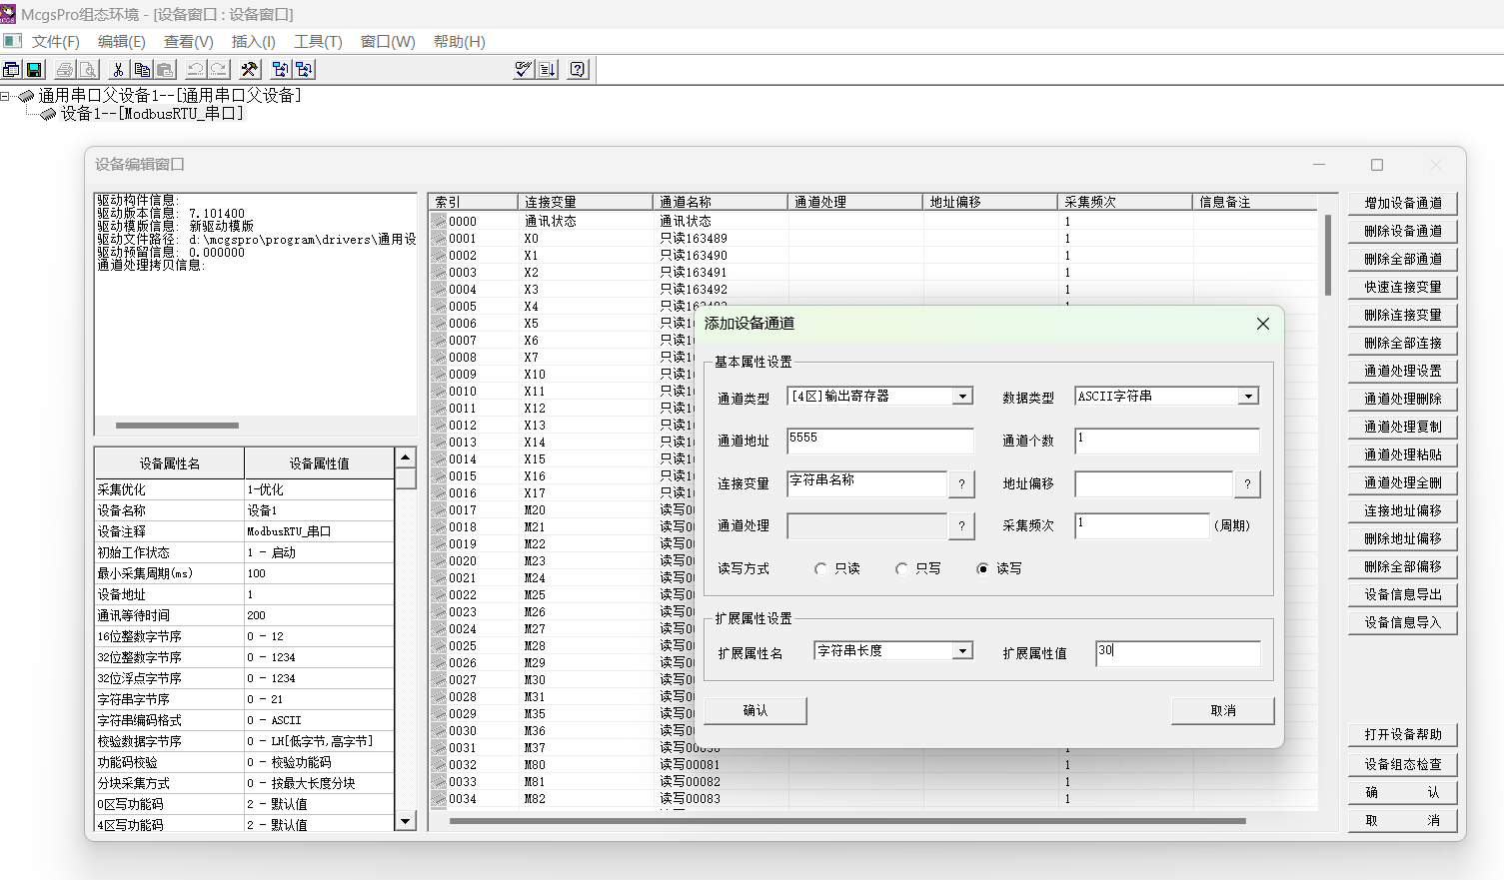The image size is (1504, 880).
Task: Click the 通道地址 input field
Action: 879,440
